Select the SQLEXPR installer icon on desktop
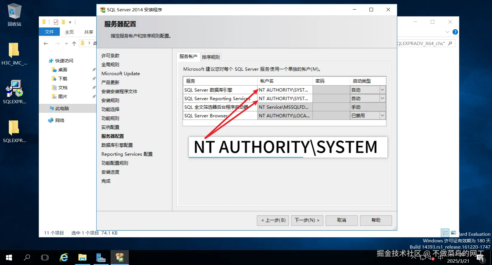 pos(14,92)
